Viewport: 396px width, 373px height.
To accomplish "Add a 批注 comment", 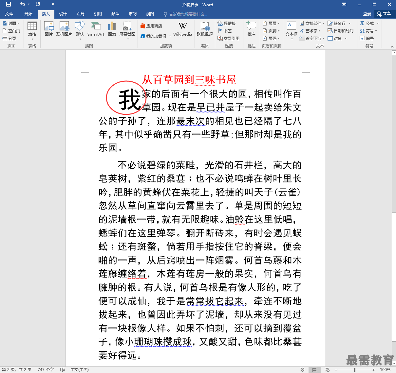I will [x=252, y=29].
